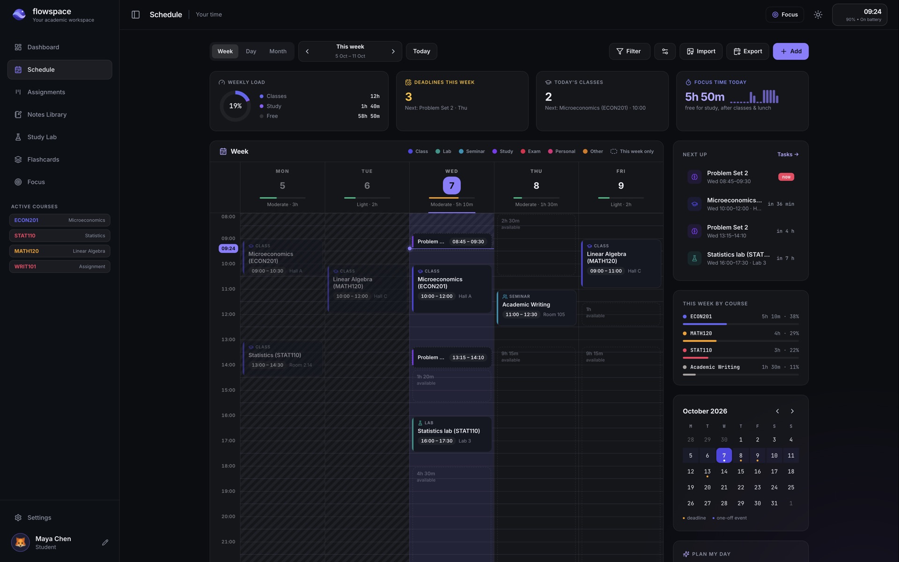Switch to Day view tab
Image resolution: width=899 pixels, height=562 pixels.
click(251, 52)
